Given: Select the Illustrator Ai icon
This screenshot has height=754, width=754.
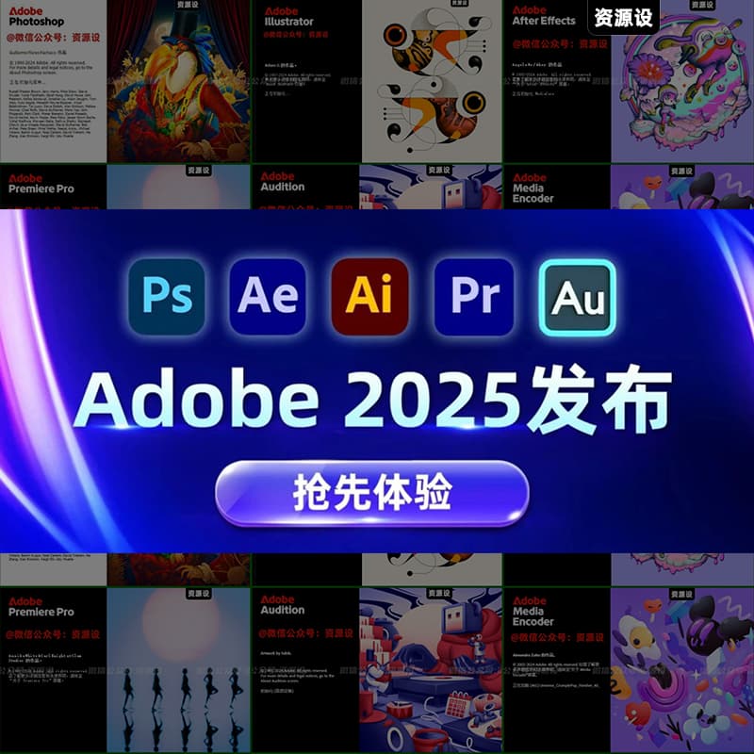Looking at the screenshot, I should tap(369, 296).
